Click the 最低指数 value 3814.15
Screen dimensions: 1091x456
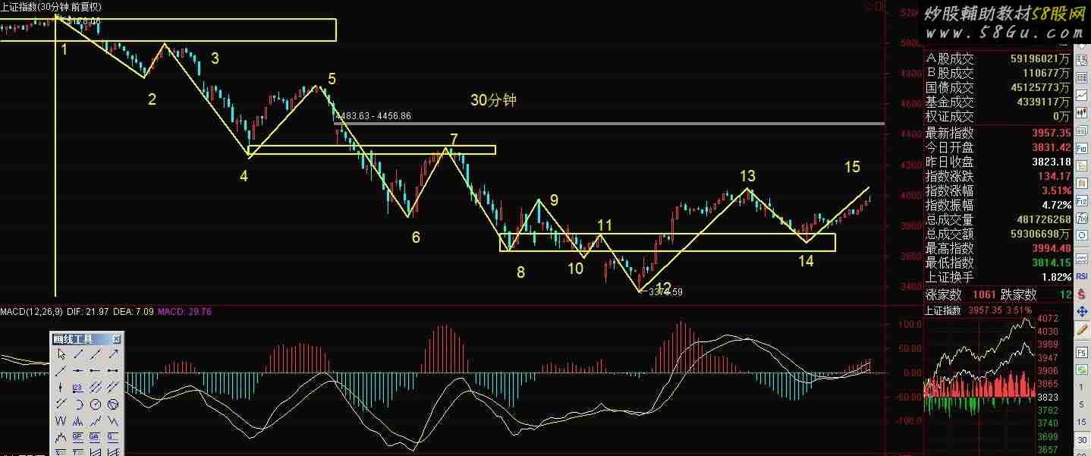pyautogui.click(x=1051, y=263)
